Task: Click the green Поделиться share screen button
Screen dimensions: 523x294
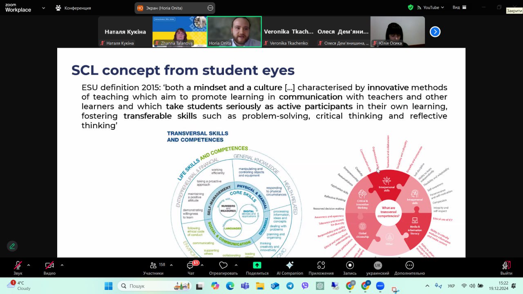Action: tap(257, 267)
